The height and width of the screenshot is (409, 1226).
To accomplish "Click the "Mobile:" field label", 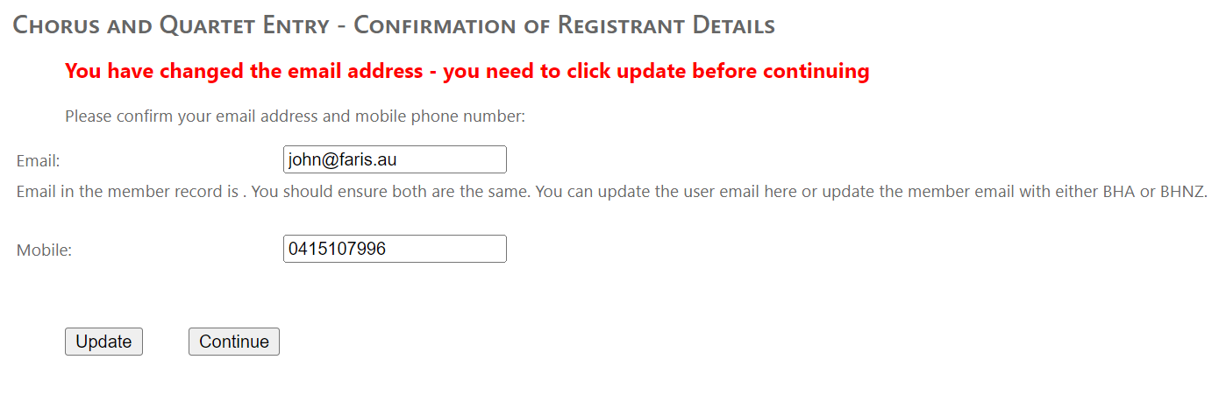I will click(x=44, y=250).
